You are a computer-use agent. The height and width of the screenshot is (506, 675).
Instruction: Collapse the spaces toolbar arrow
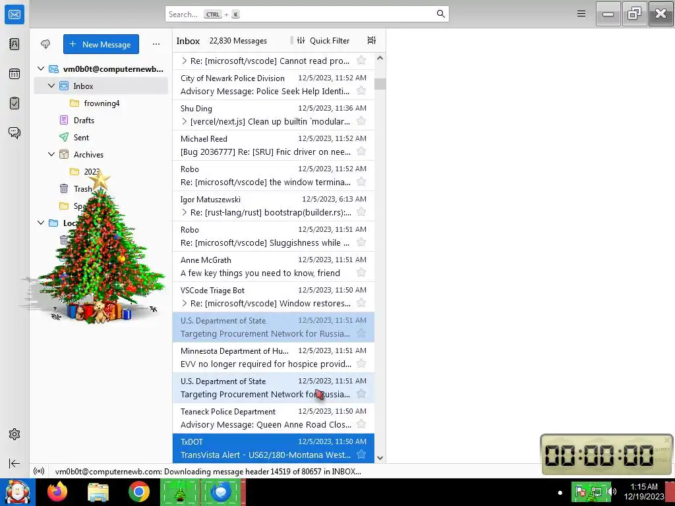(15, 463)
